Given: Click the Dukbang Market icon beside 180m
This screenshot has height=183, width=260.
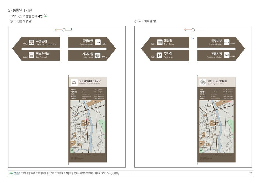Looking at the screenshot, I should pyautogui.click(x=98, y=42).
